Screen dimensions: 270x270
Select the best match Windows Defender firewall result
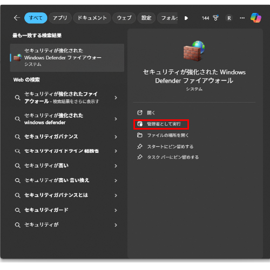(x=67, y=58)
